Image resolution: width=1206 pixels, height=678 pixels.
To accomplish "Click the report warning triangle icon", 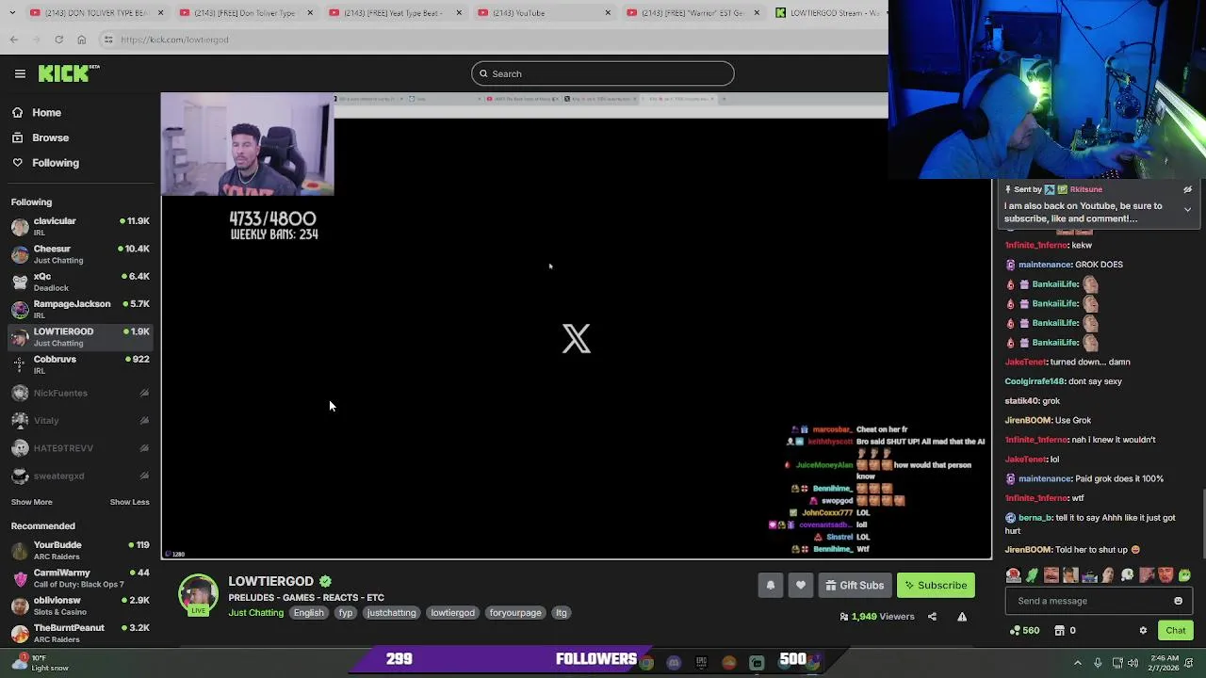I will tap(962, 617).
